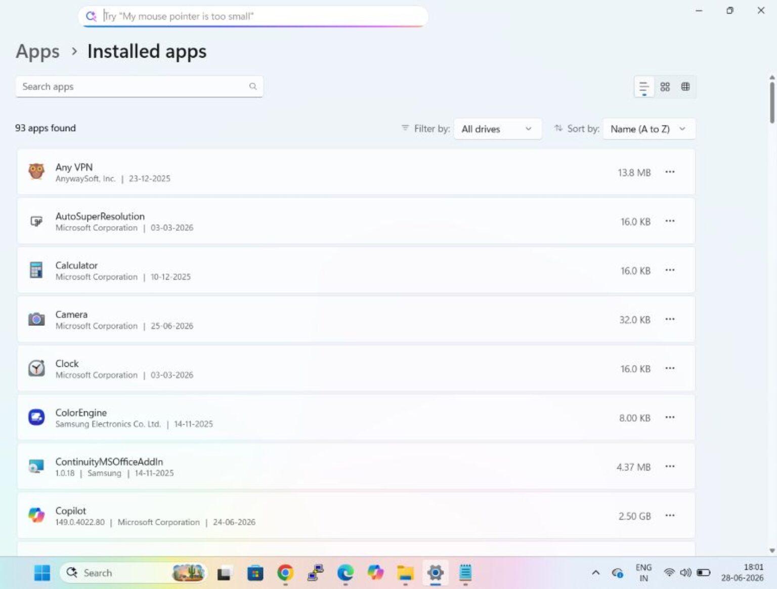Show hidden icons in system tray
The width and height of the screenshot is (777, 589).
click(x=596, y=573)
